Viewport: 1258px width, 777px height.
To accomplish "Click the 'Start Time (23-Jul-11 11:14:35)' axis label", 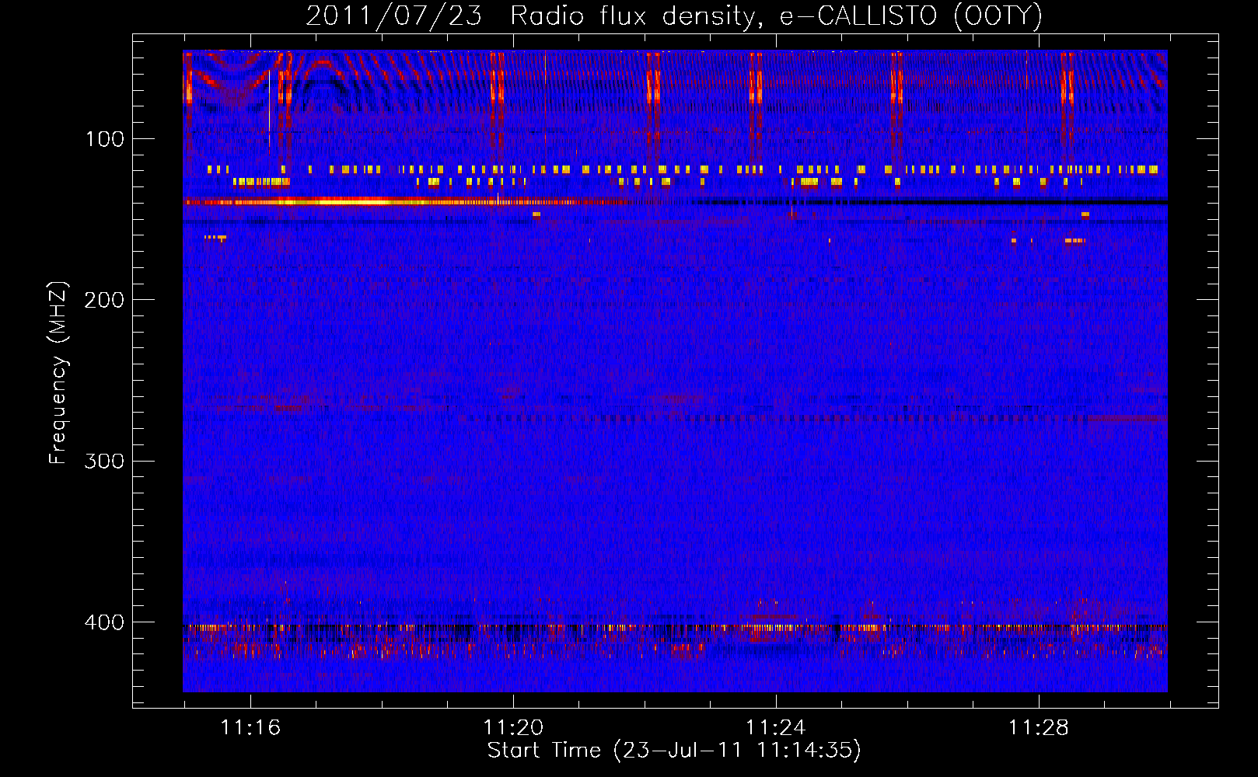I will pyautogui.click(x=674, y=751).
